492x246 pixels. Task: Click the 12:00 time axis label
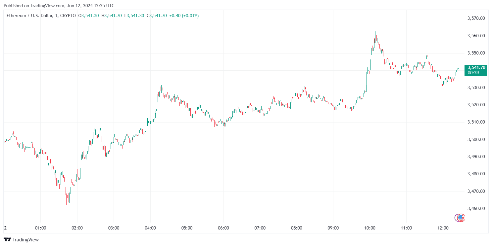(x=443, y=228)
